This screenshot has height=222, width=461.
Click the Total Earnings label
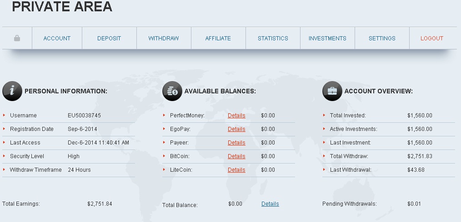(x=21, y=204)
